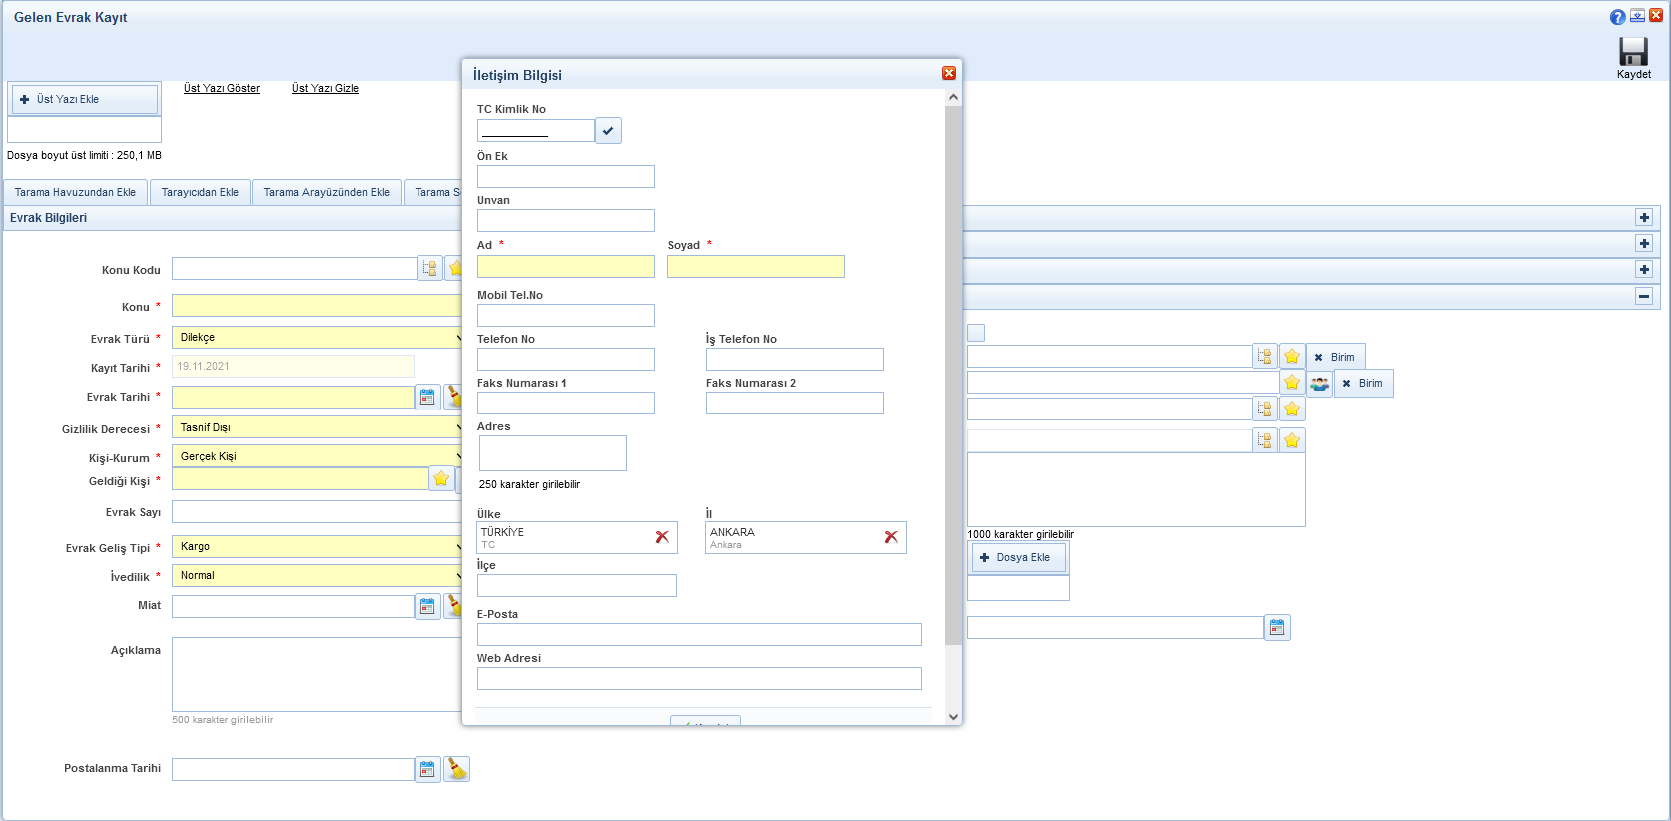The image size is (1671, 821).
Task: Clear Postalanma Tarihi with broom icon
Action: point(456,769)
